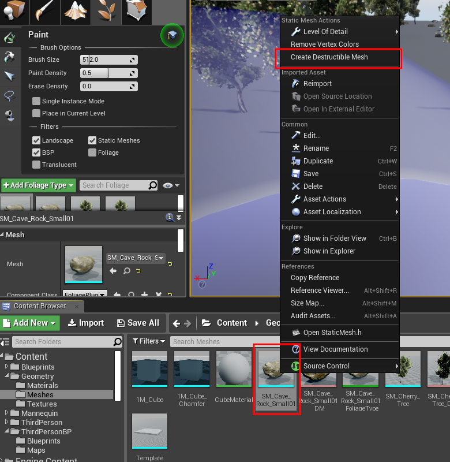Click the Import button
The width and height of the screenshot is (450, 462).
(86, 323)
